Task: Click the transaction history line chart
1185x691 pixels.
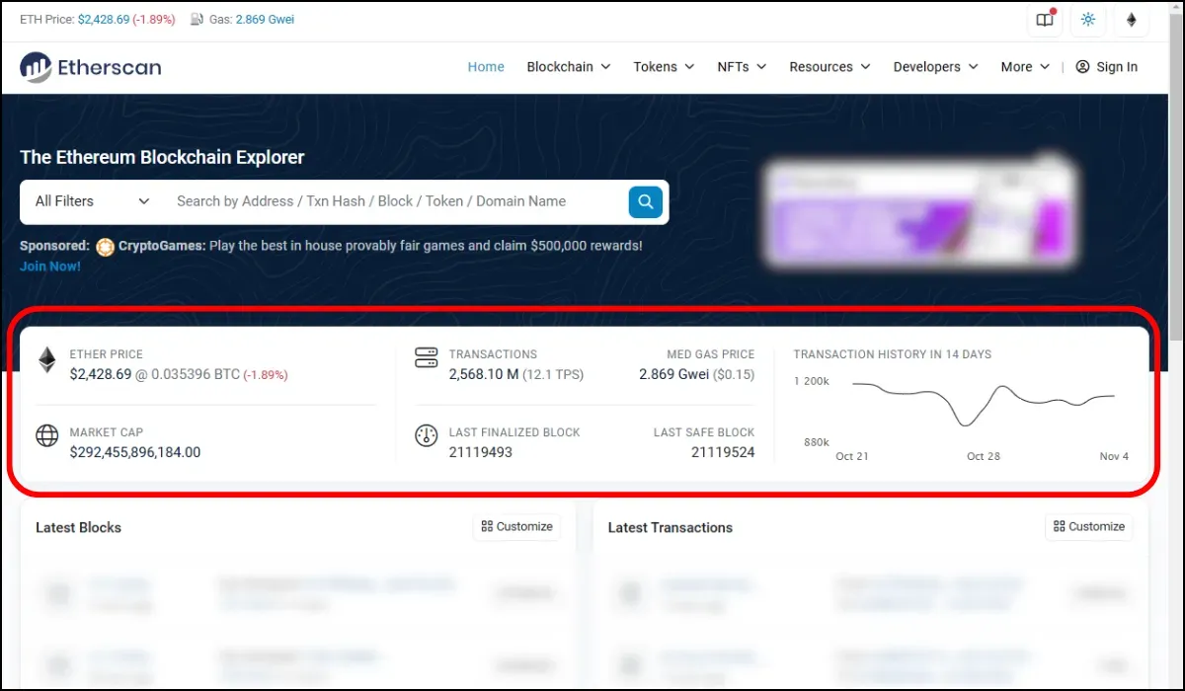Action: 984,405
